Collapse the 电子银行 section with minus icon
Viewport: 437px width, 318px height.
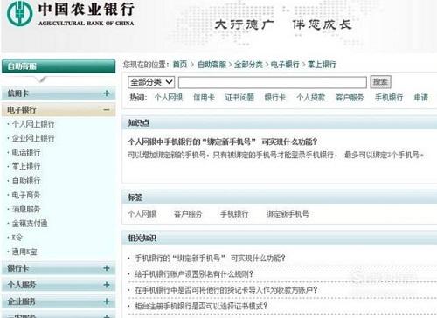pos(107,110)
